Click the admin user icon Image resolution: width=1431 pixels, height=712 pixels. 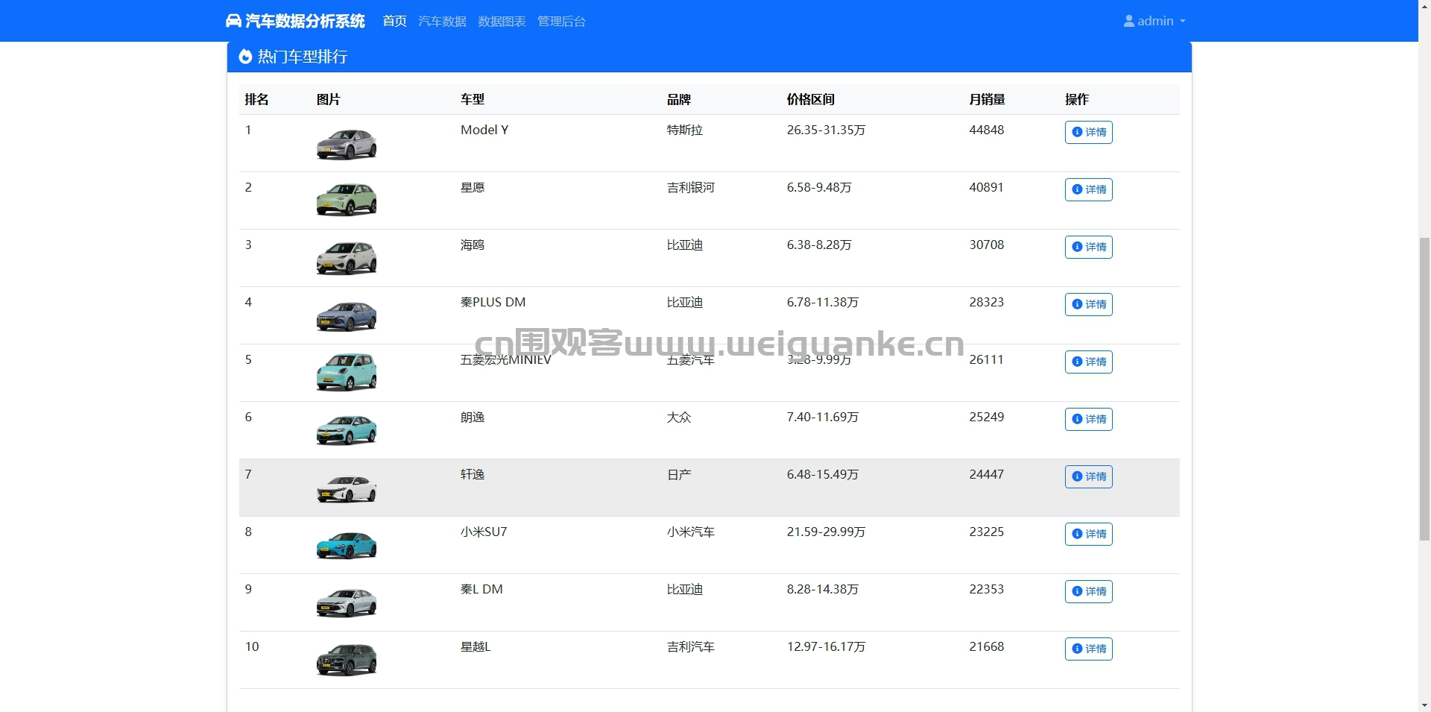pos(1128,21)
